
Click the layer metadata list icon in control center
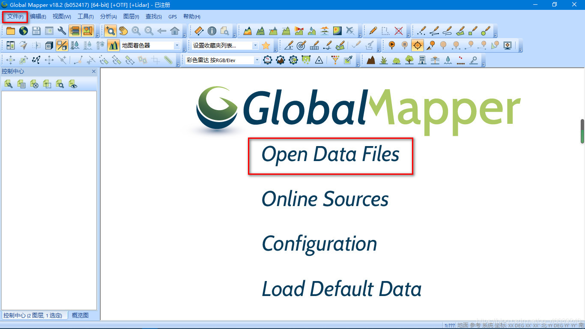pyautogui.click(x=21, y=84)
